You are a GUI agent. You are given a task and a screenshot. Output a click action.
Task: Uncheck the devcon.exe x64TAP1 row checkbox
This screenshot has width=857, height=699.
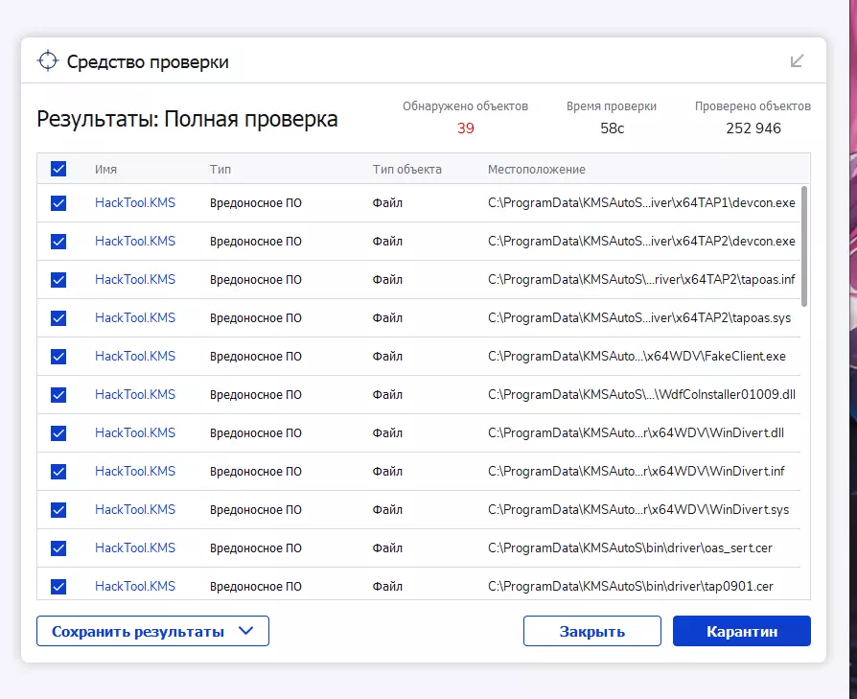pos(58,203)
